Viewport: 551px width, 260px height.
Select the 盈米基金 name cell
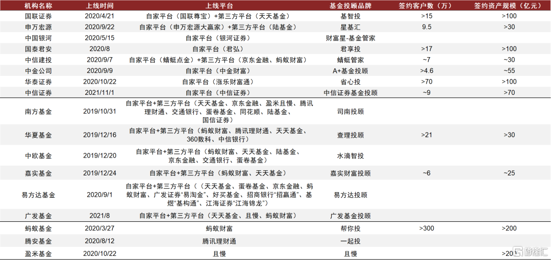point(38,254)
